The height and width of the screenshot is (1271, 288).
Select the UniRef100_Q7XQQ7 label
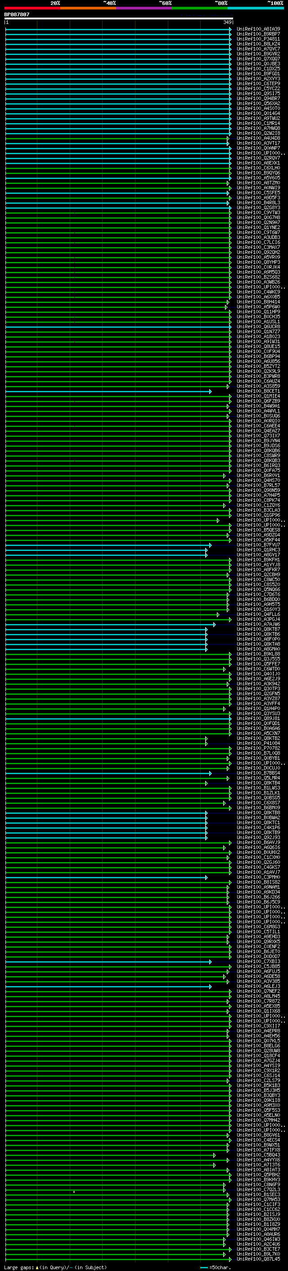[x=258, y=59]
